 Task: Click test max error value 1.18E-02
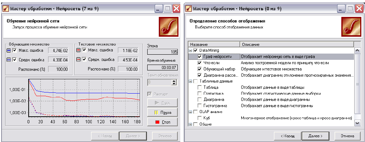pos(128,50)
